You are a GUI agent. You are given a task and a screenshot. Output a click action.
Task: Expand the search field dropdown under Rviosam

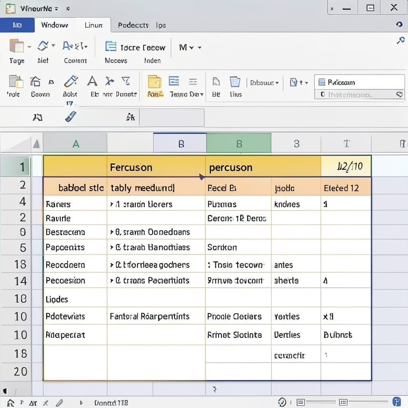399,94
